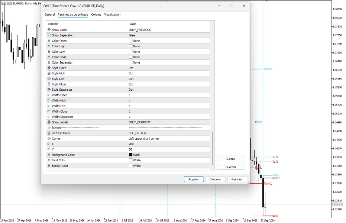Click the Cancelar button

click(215, 179)
